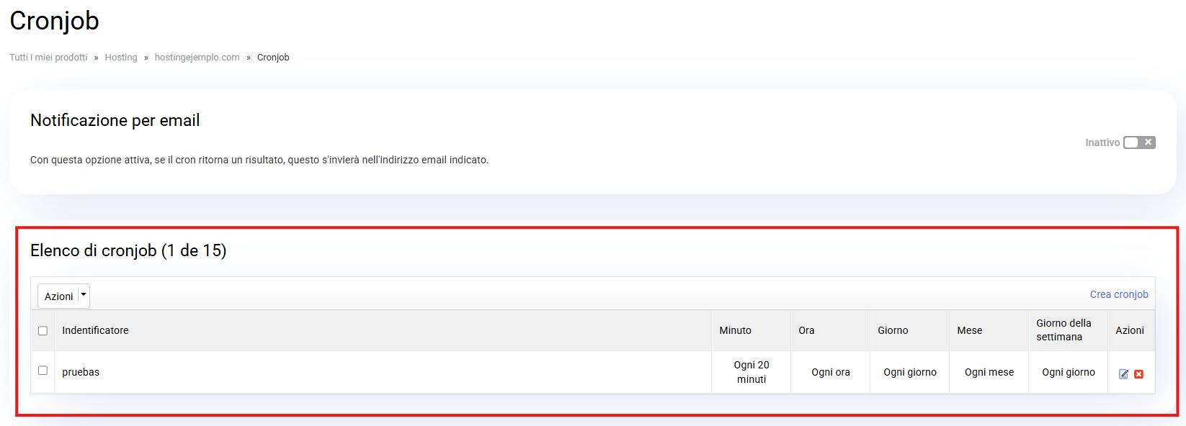Tick the checkbox beside the pruebas row
The image size is (1186, 426).
click(x=43, y=371)
